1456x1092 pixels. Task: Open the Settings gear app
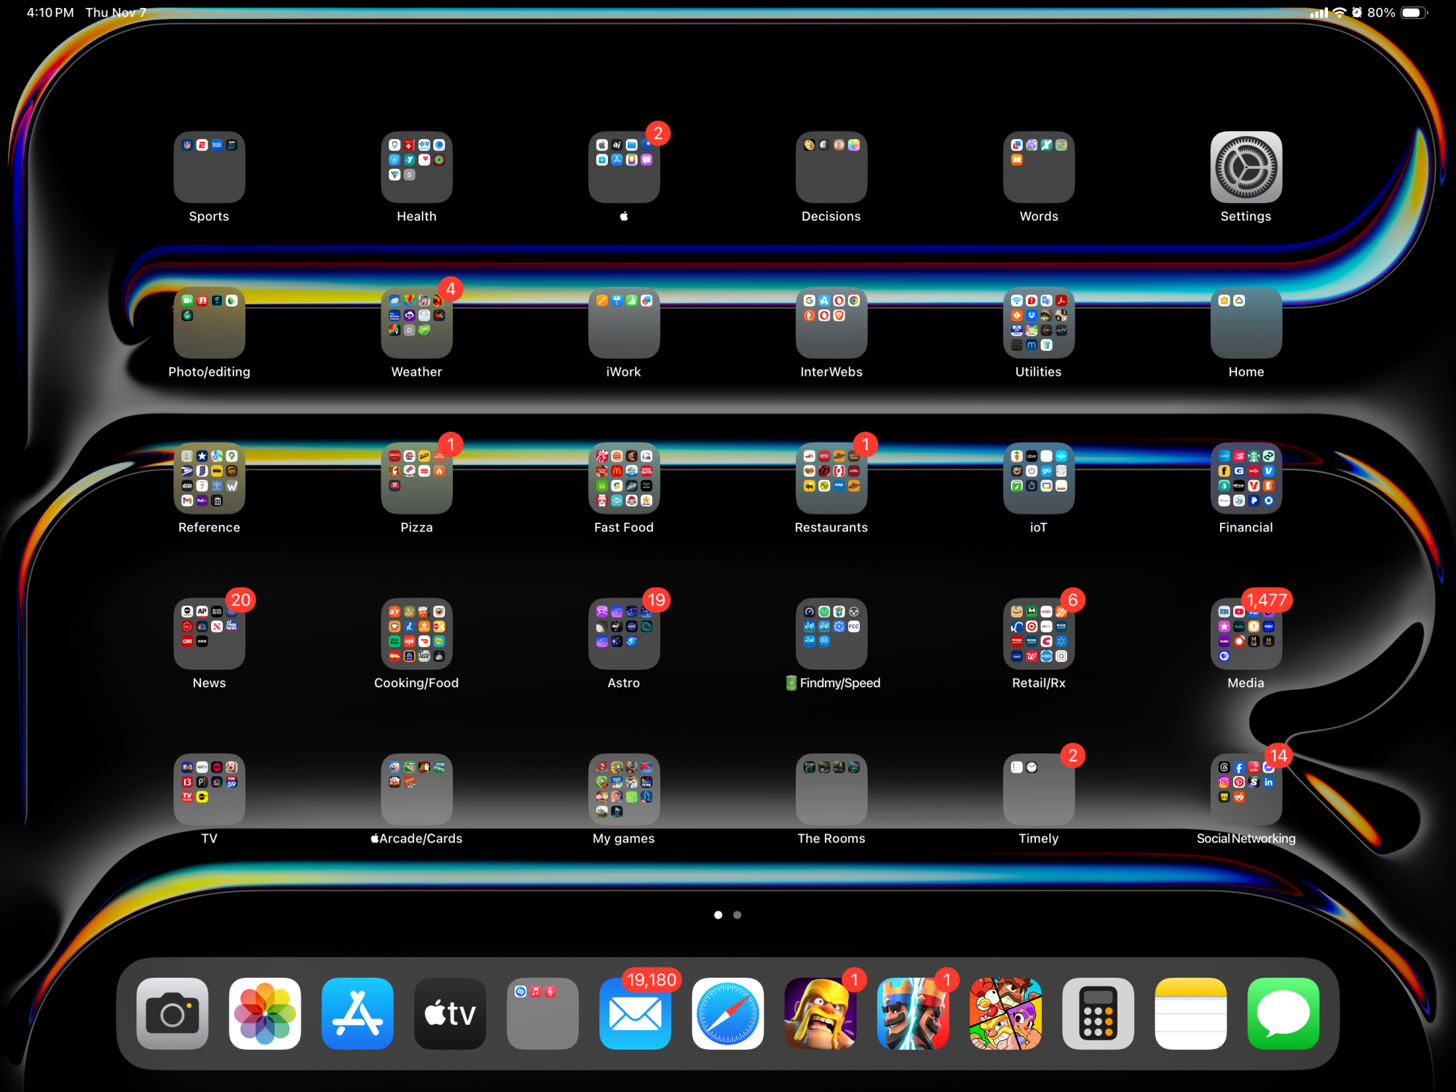[1246, 167]
